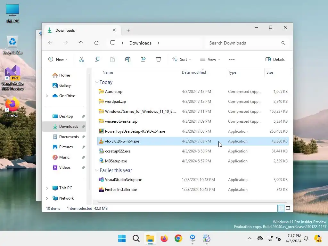Open taskbar Search

click(136, 238)
